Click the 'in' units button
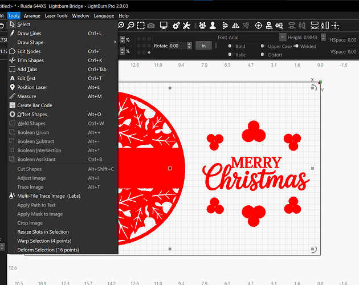Screen dimensions: 359x285 (x=203, y=46)
